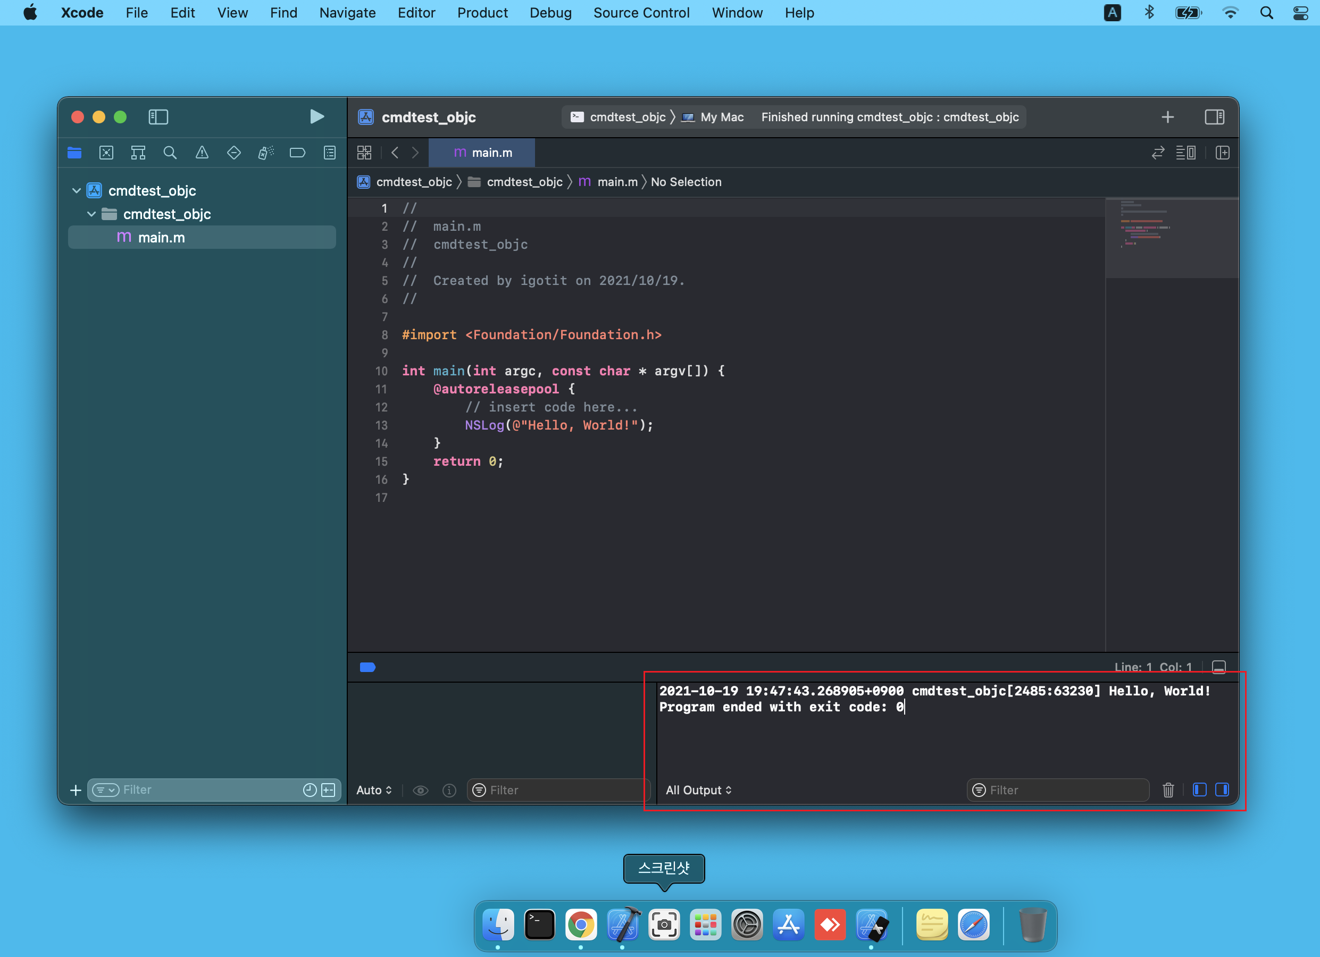Open the Auto variables scope dropdown
Image resolution: width=1320 pixels, height=957 pixels.
click(374, 790)
